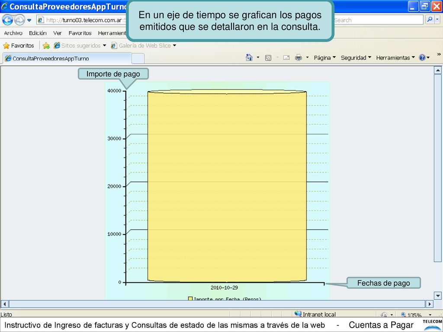This screenshot has width=443, height=332.
Task: Click the 20000 axis value
Action: pos(114,186)
